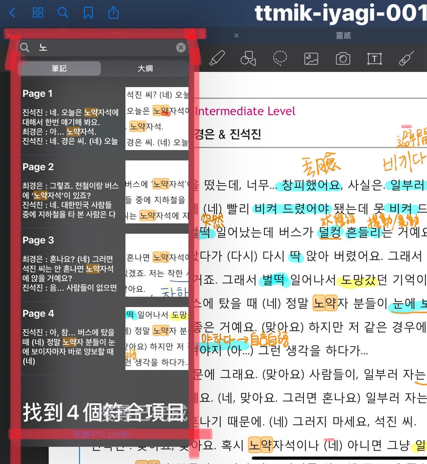The width and height of the screenshot is (427, 464).
Task: Select the lasso selection tool
Action: point(280,58)
